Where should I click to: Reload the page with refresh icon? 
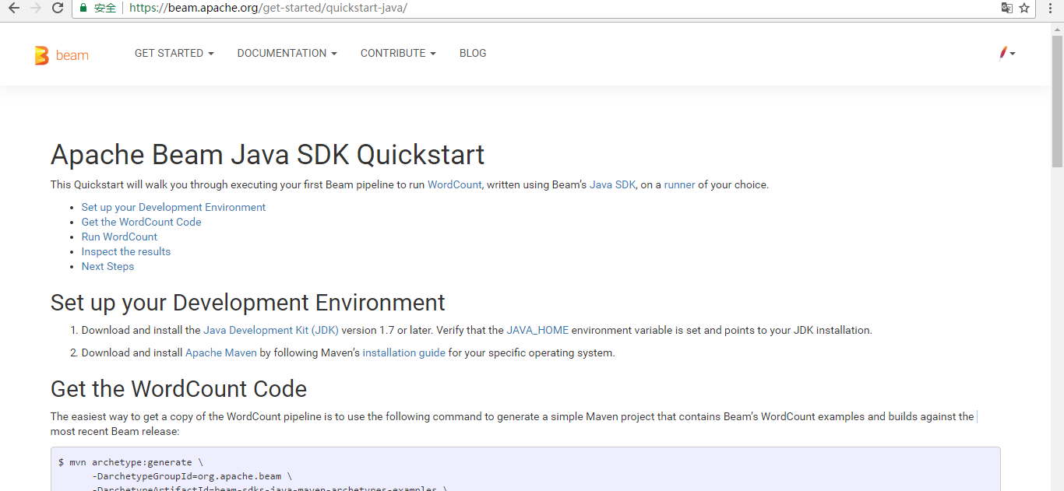pos(58,8)
